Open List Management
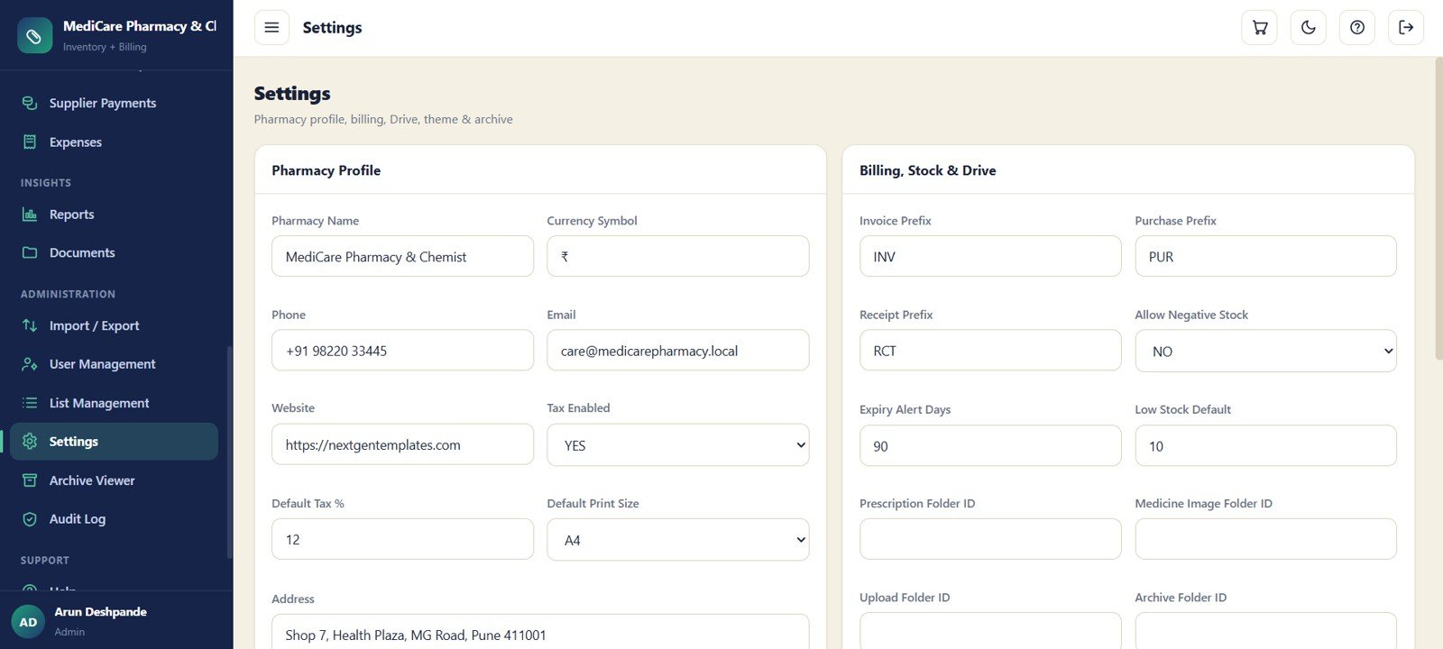Screen dimensions: 1443x649 (x=114, y=403)
